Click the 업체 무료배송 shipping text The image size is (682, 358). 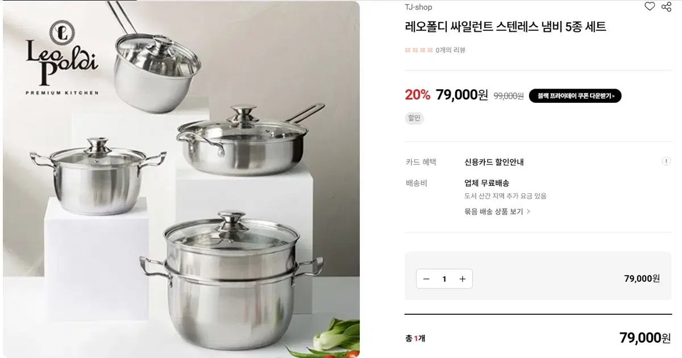pos(486,183)
